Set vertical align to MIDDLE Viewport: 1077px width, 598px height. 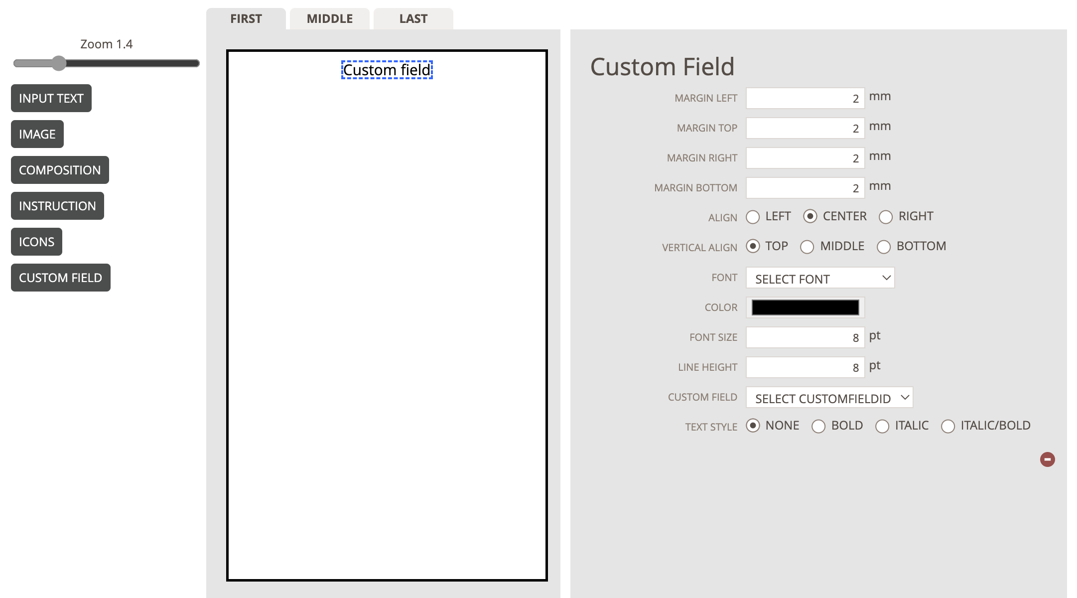(x=807, y=247)
